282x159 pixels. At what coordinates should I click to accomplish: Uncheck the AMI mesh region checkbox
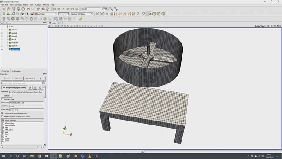pos(3,128)
